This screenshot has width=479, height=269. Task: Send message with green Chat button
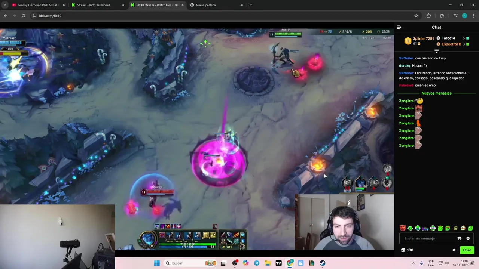[x=467, y=250]
